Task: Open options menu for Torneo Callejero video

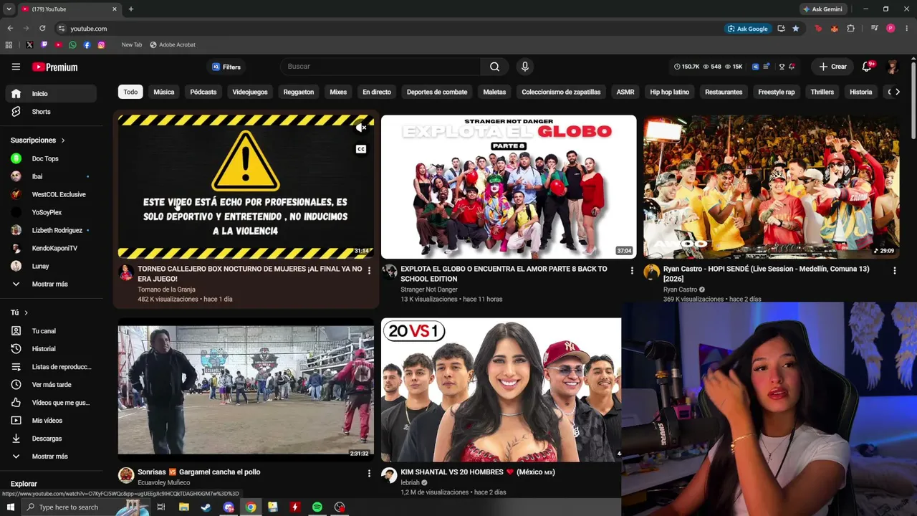Action: (369, 270)
